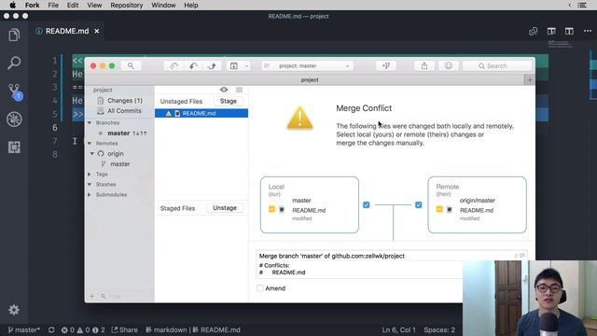Open VS Code editor more actions ellipsis
This screenshot has height=336, width=597.
point(588,31)
